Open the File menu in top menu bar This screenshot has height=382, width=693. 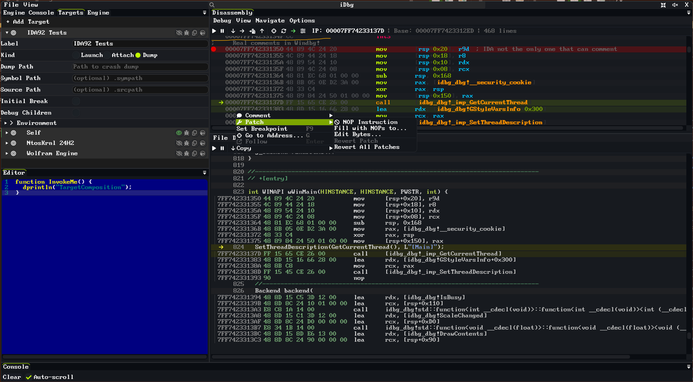pyautogui.click(x=11, y=5)
